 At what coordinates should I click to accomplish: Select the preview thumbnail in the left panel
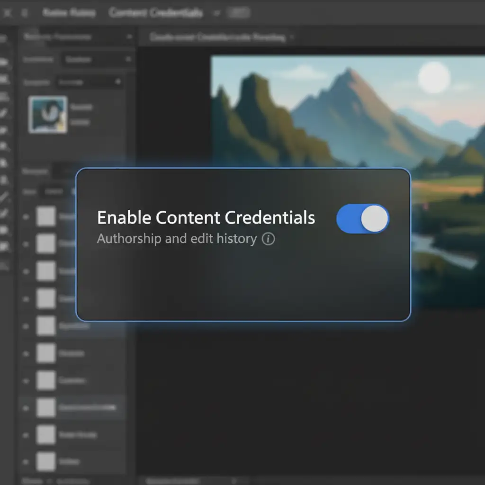[x=48, y=115]
